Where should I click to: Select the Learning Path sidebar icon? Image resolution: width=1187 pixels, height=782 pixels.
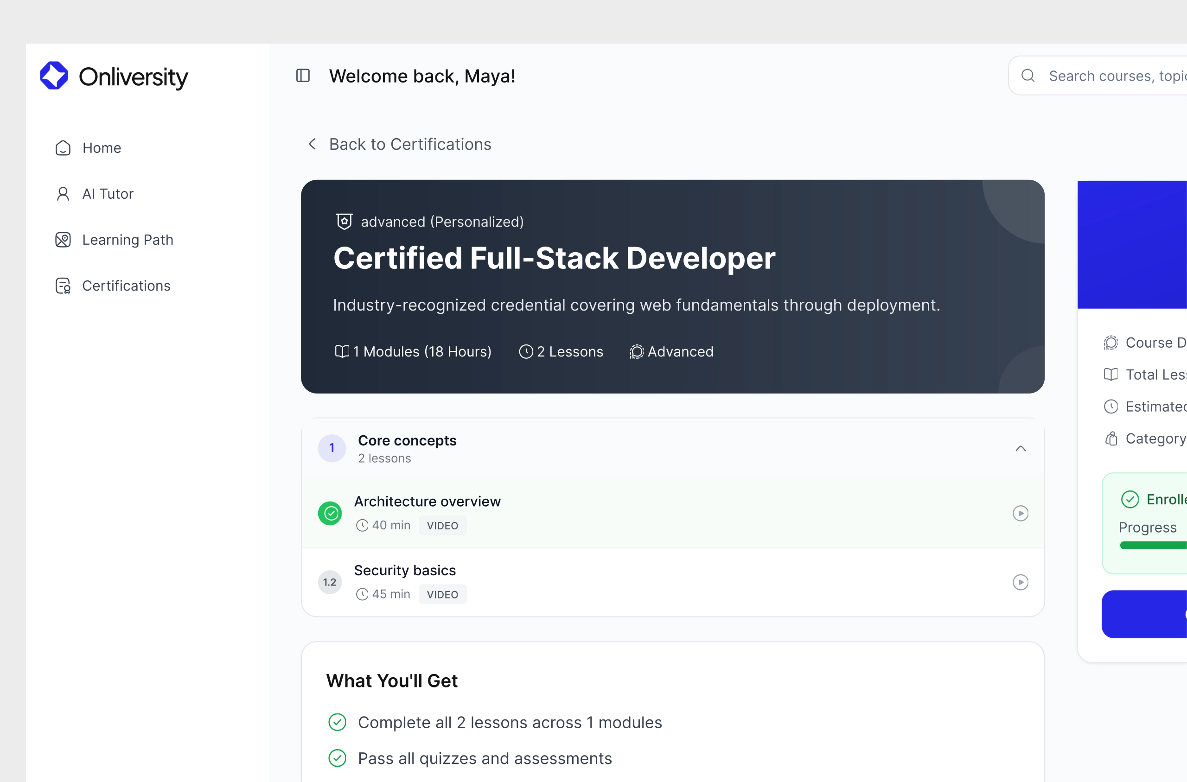[x=62, y=240]
